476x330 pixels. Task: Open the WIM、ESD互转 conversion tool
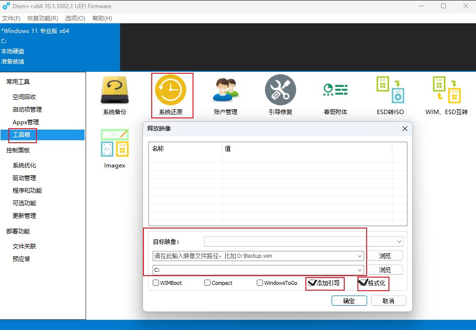pyautogui.click(x=446, y=90)
